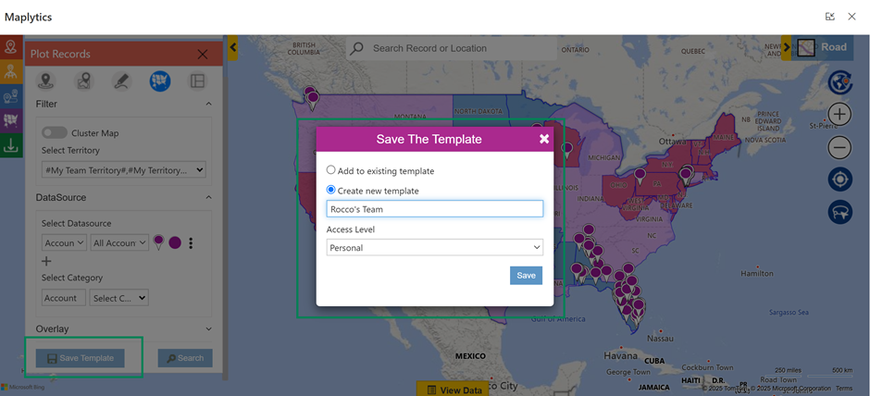Zoom in on the map
Image resolution: width=870 pixels, height=396 pixels.
[x=839, y=115]
